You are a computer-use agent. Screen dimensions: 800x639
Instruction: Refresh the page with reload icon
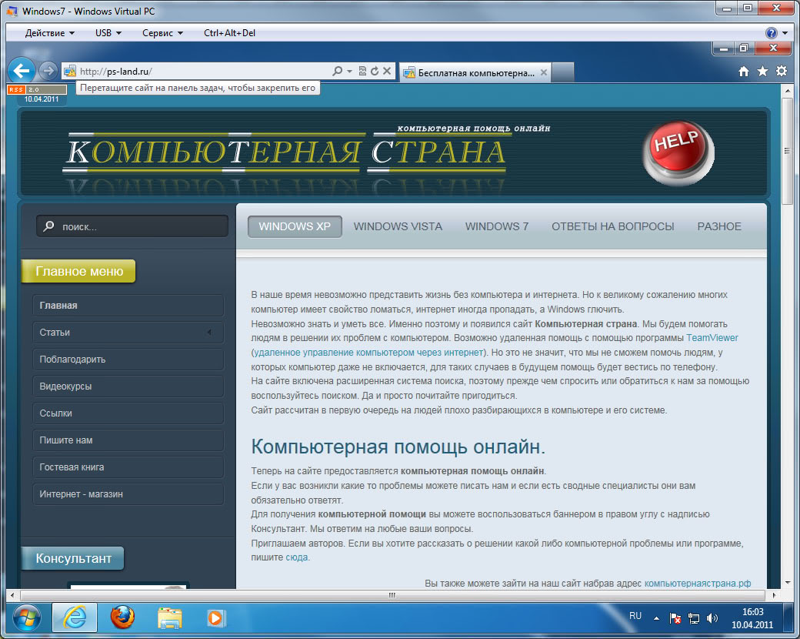pos(375,71)
